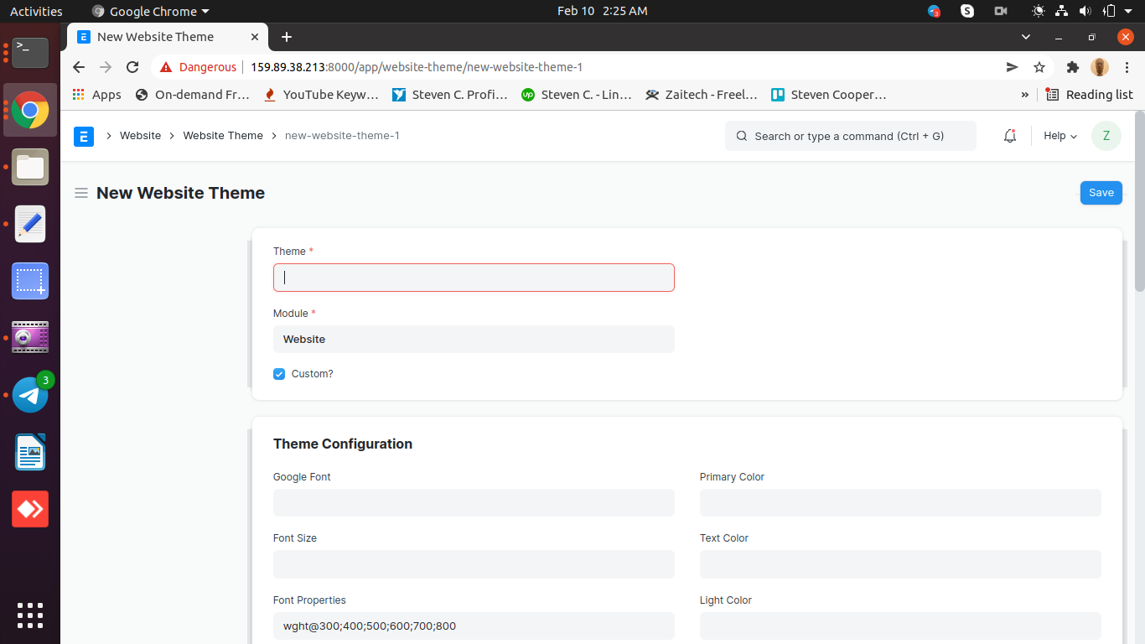Screen dimensions: 1145x644
Task: Open LibreOffice Writer from the dock
Action: (29, 452)
